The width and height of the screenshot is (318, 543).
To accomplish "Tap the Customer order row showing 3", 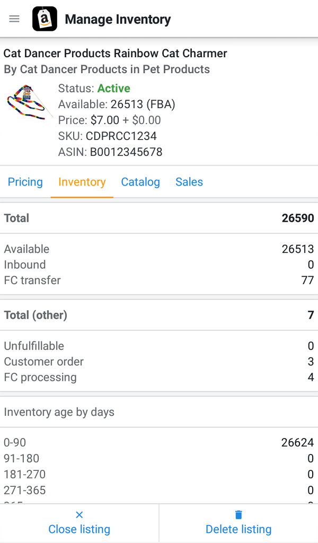I will tap(159, 362).
